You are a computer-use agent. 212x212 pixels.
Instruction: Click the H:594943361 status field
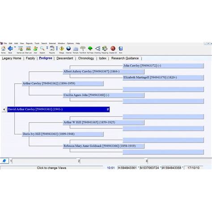[127, 168]
